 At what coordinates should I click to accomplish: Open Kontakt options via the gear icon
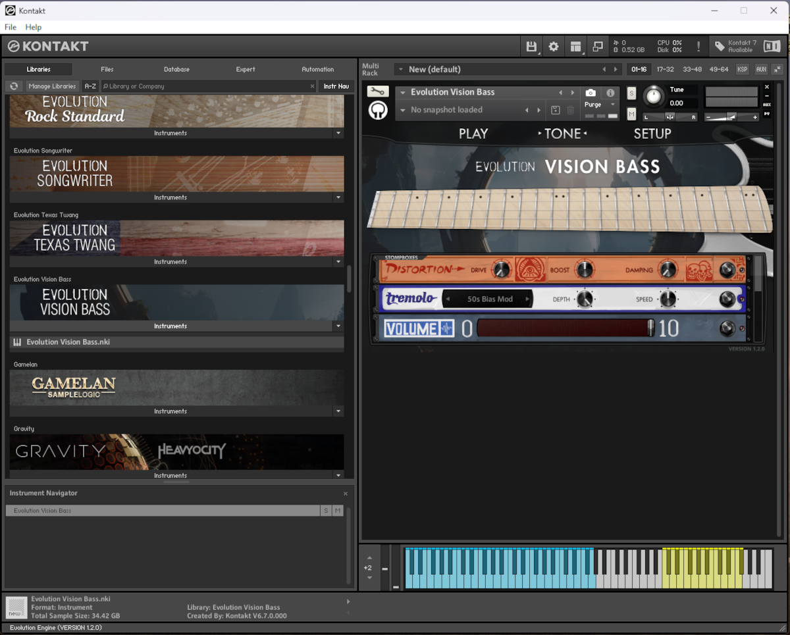point(554,46)
